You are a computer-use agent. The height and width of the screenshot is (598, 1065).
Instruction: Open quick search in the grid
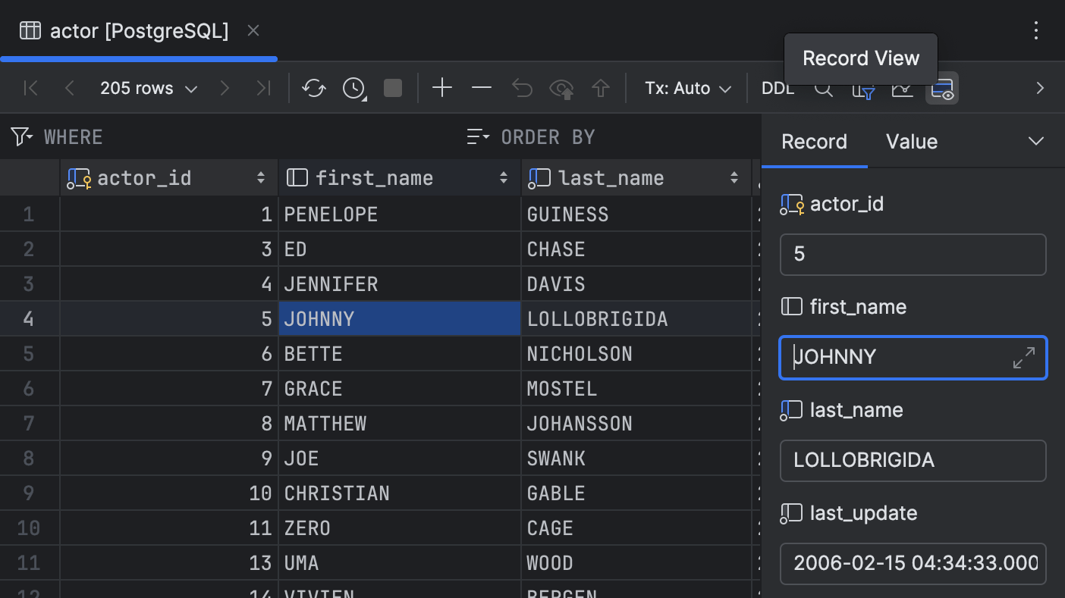click(824, 88)
